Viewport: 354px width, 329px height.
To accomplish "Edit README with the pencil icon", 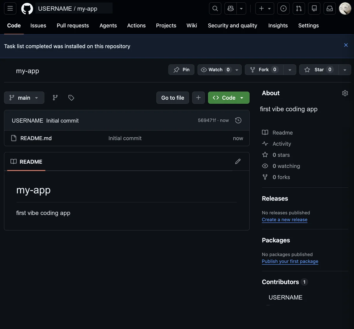I will point(238,161).
